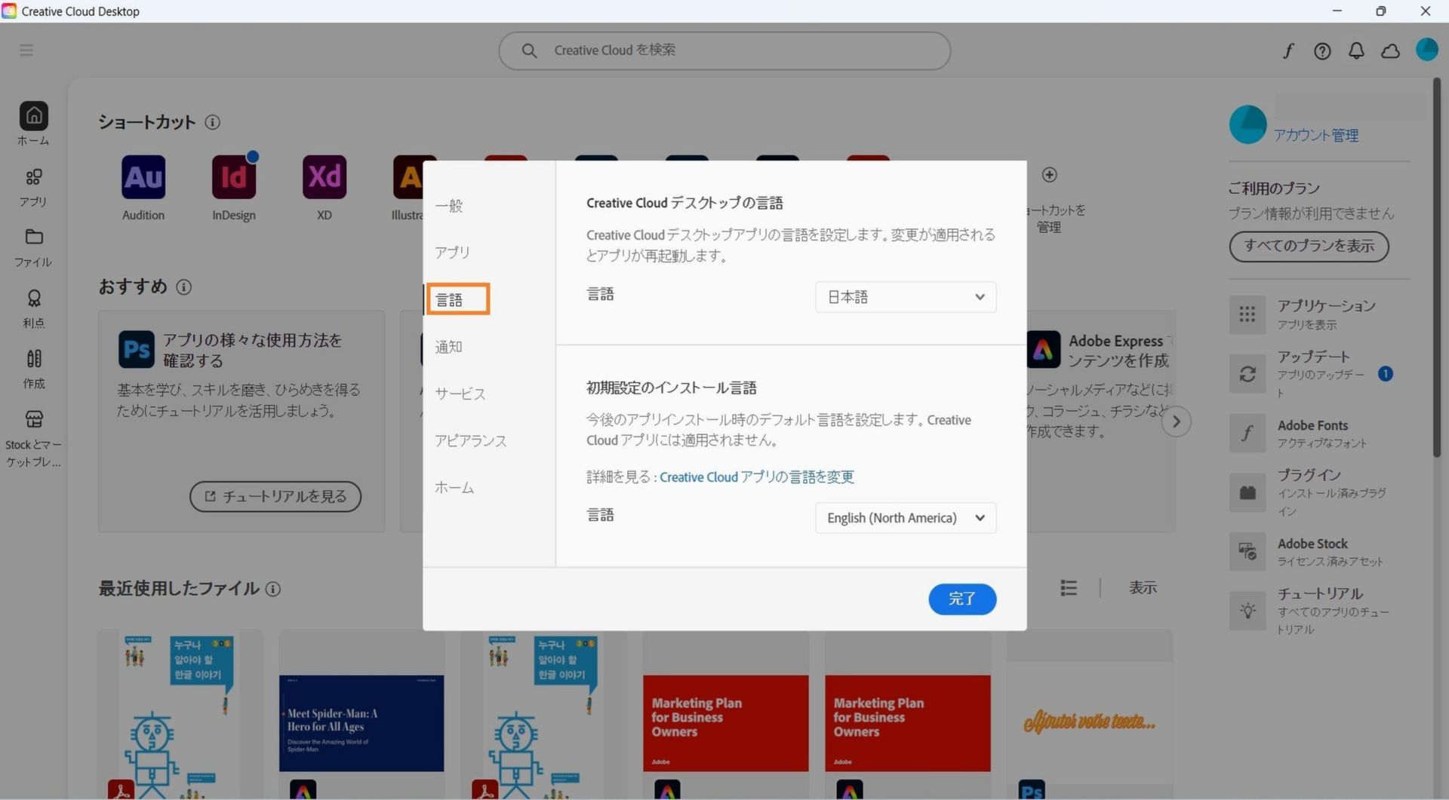Open the English (North America) install language dropdown
The image size is (1449, 800).
click(x=906, y=518)
